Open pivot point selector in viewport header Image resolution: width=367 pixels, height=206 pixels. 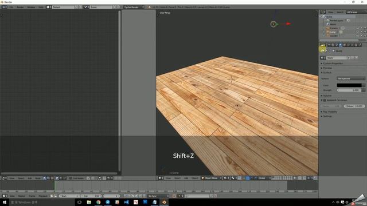234,178
